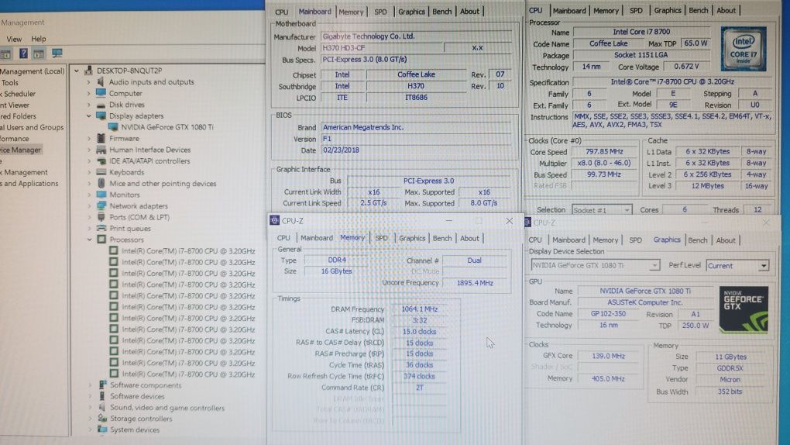This screenshot has height=445, width=790.
Task: Click the Display adapters icon
Action: pos(101,116)
